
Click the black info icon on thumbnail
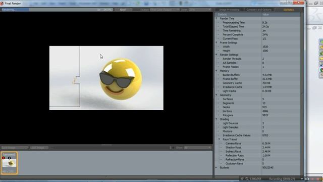(x=9, y=158)
